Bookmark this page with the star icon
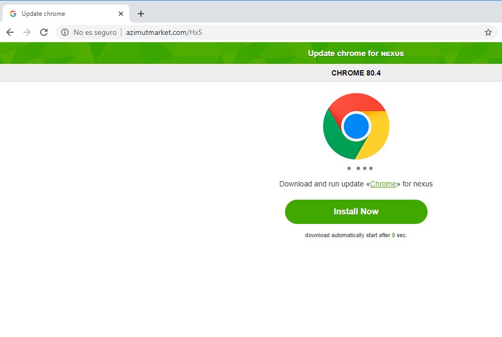Viewport: 502px width, 337px height. click(x=488, y=32)
